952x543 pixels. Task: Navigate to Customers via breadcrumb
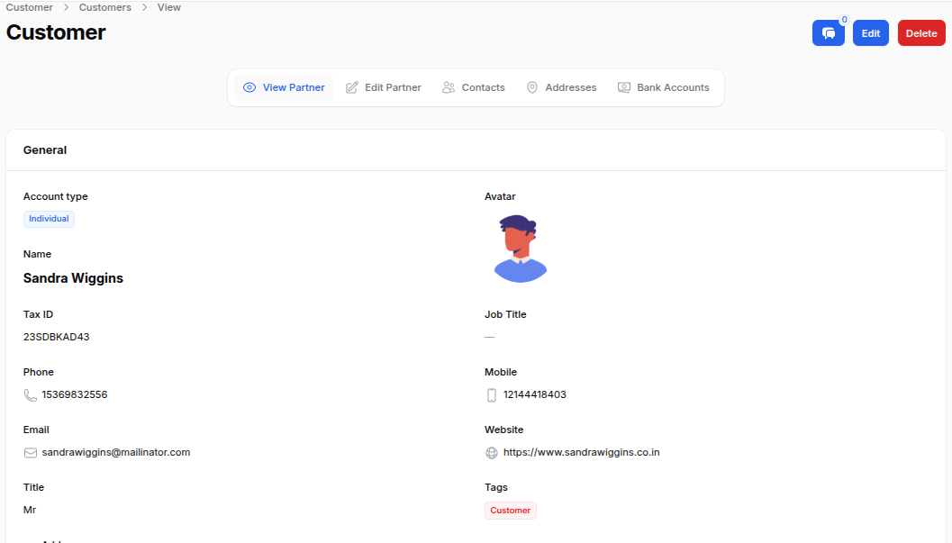[x=104, y=7]
